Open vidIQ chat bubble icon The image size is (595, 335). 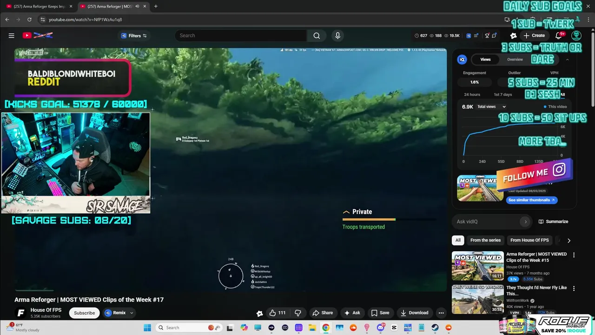[x=494, y=35]
